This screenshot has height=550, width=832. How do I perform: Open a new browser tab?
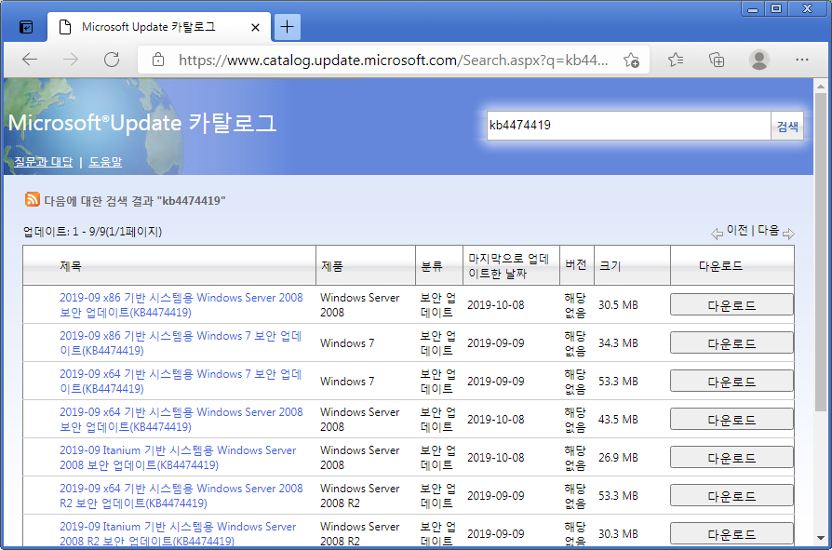point(287,26)
